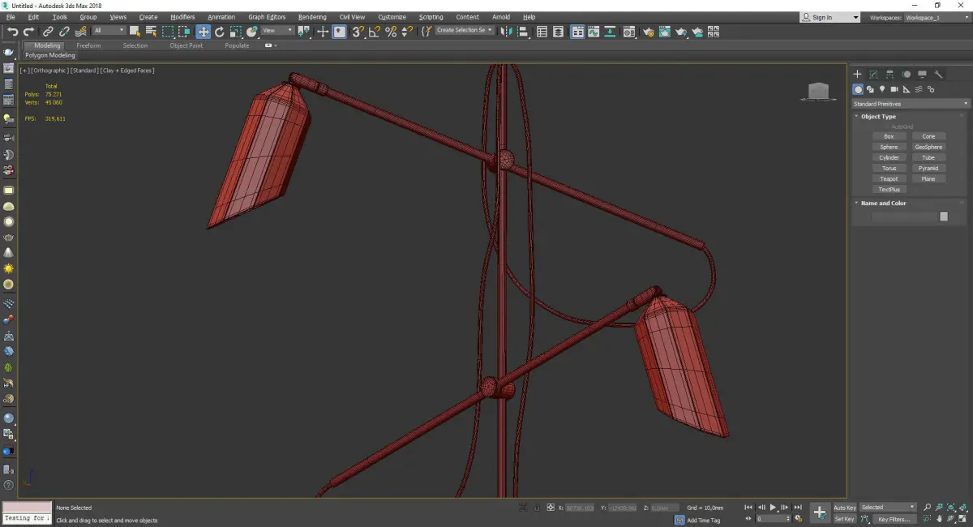Click the Play Animation button
973x527 pixels.
(773, 508)
